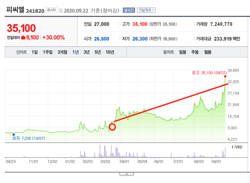Click the 38,665 price axis label
The width and height of the screenshot is (250, 183).
pyautogui.click(x=233, y=71)
